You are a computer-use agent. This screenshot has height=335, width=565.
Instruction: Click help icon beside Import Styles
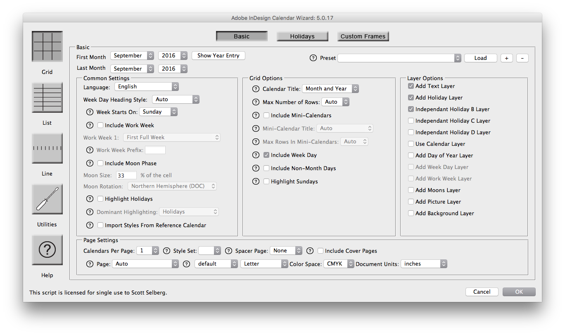click(x=90, y=225)
